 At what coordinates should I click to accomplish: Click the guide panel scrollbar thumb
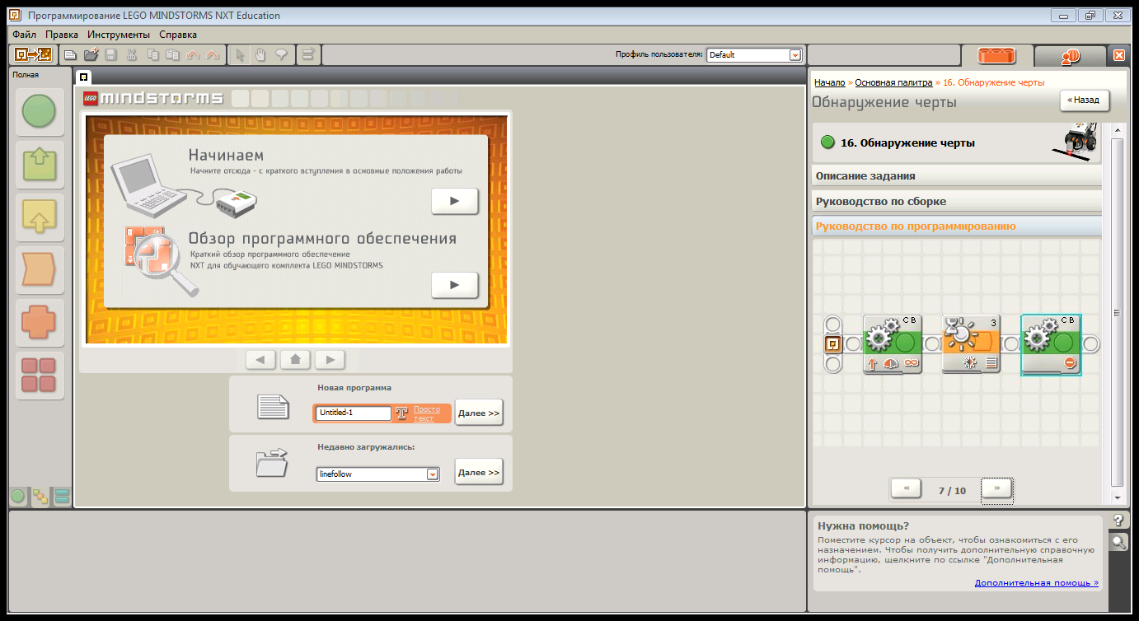pyautogui.click(x=1118, y=313)
